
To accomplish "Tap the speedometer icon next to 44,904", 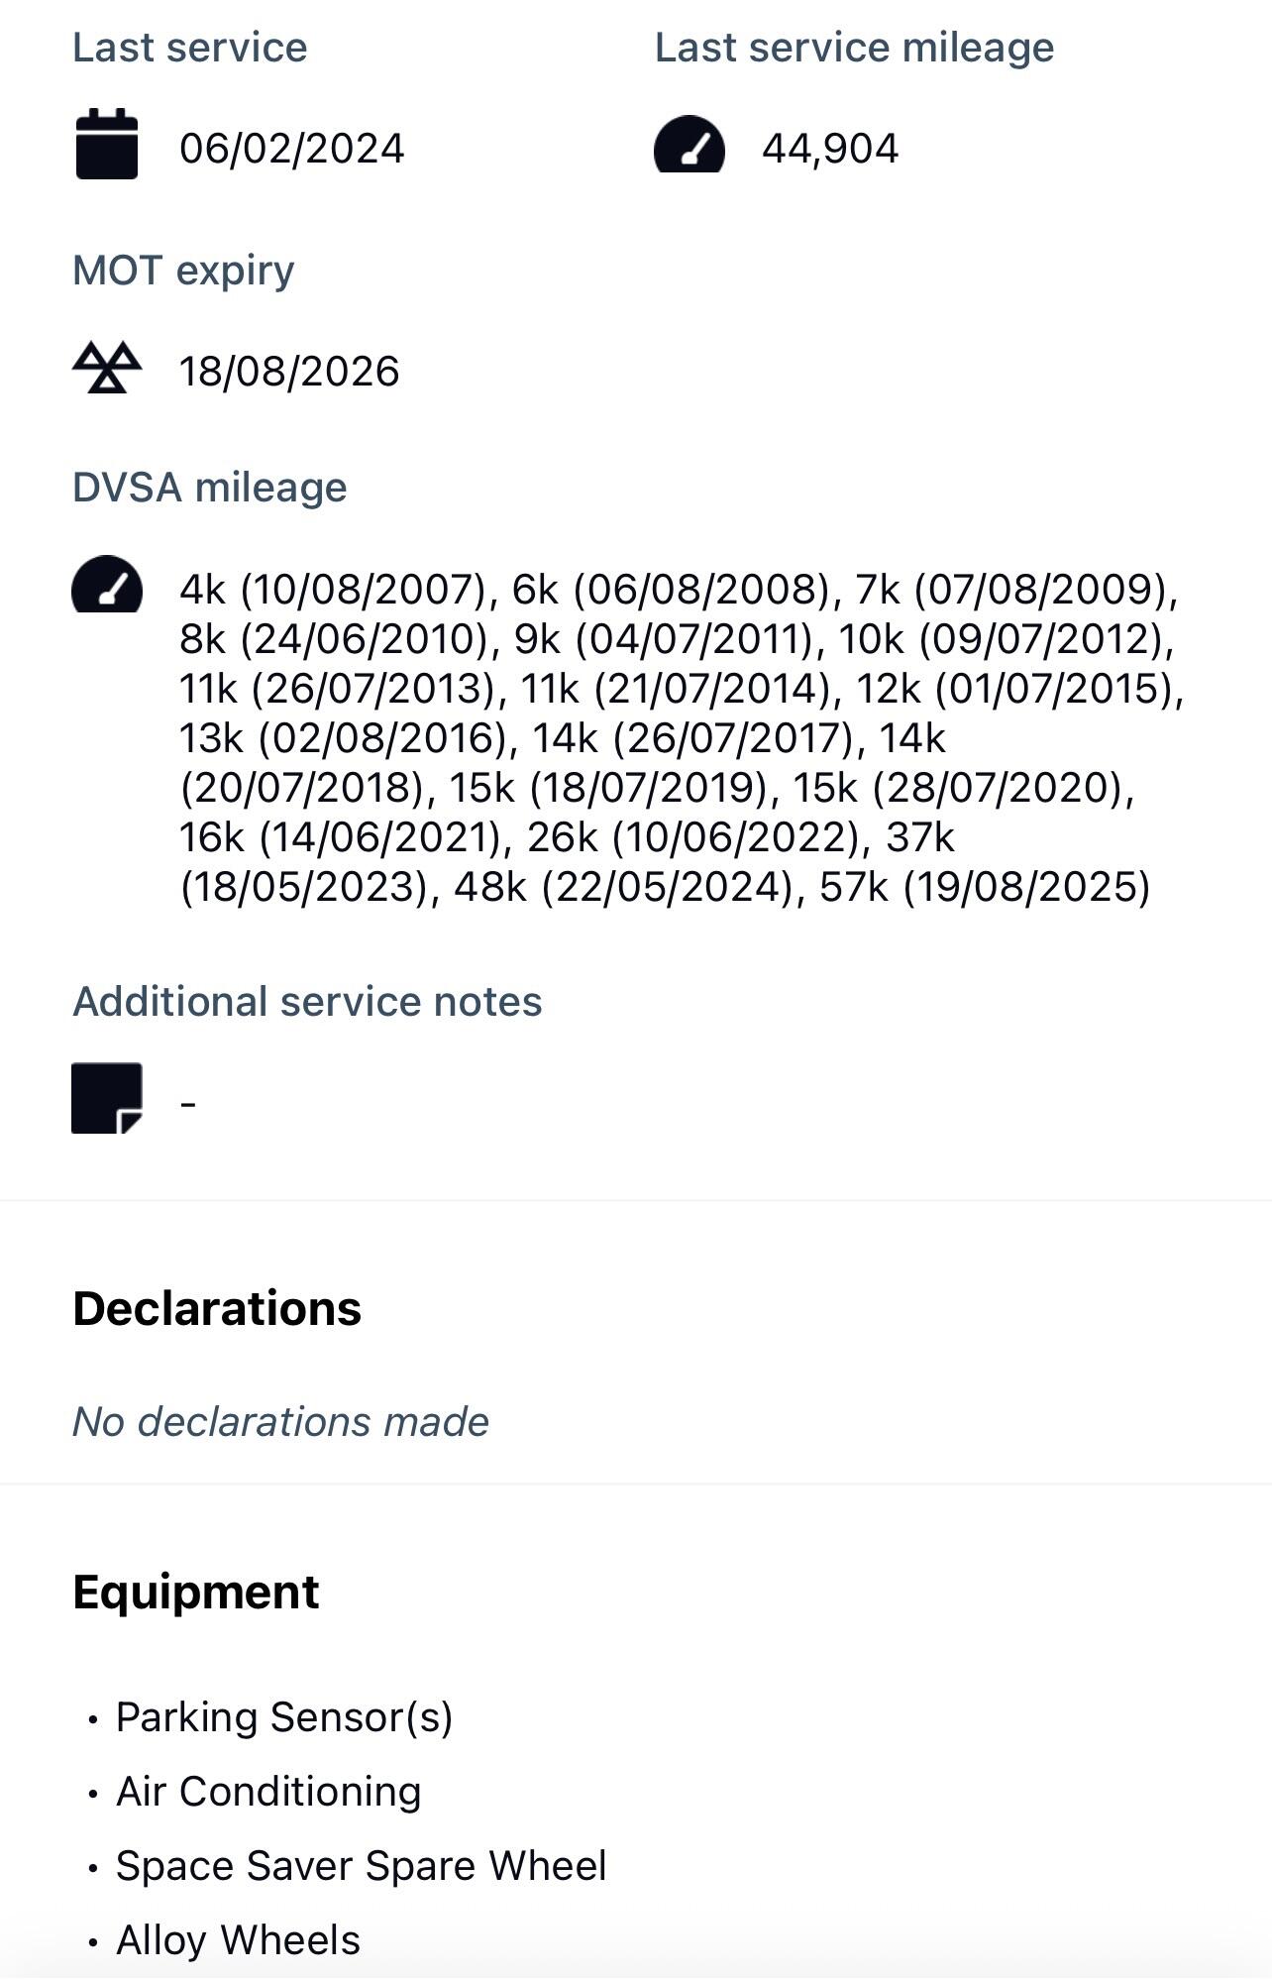I will (689, 146).
